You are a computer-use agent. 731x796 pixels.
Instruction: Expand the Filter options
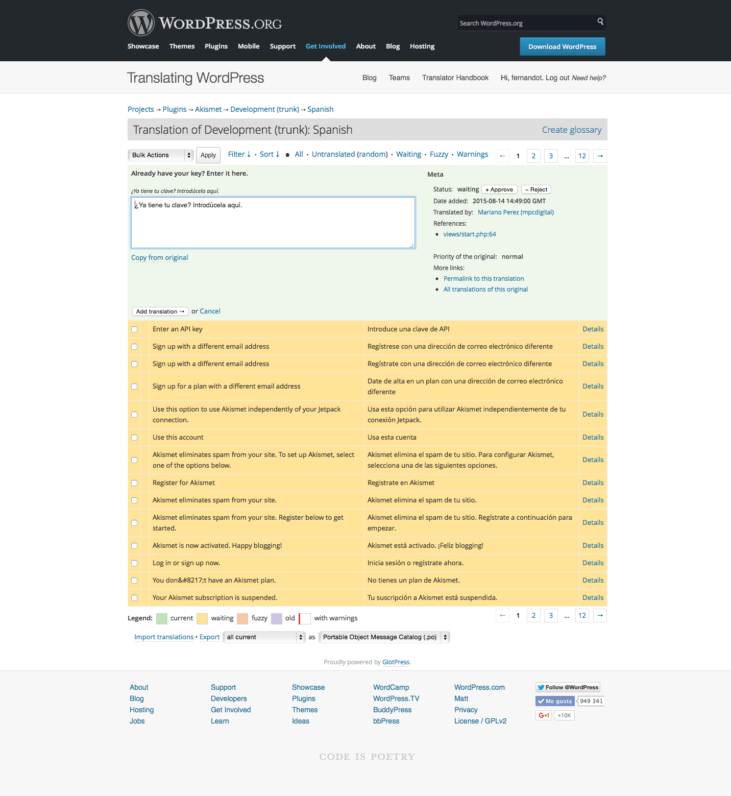(x=239, y=154)
